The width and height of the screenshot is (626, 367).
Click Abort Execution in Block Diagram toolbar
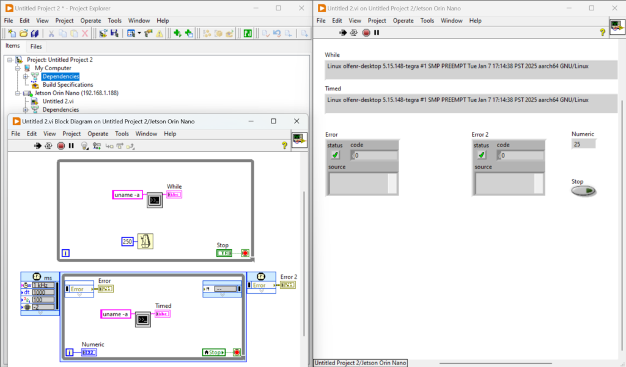click(61, 146)
